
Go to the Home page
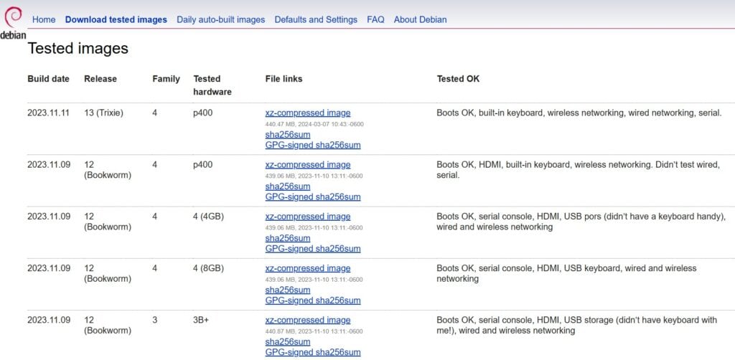pyautogui.click(x=44, y=19)
